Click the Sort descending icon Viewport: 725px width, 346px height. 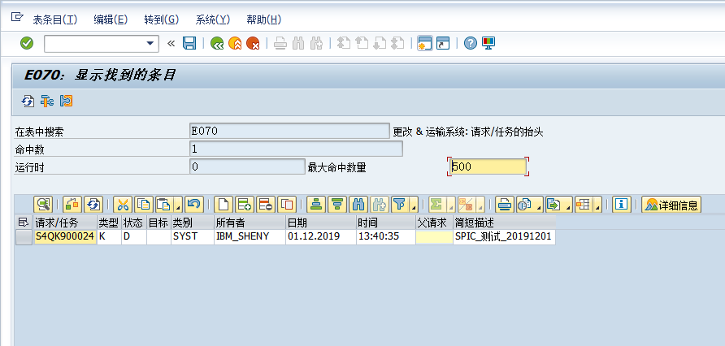(x=337, y=204)
